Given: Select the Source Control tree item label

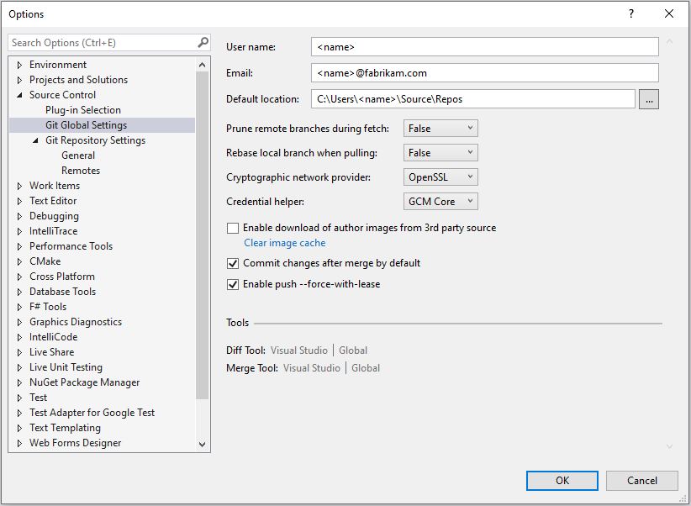Looking at the screenshot, I should coord(62,95).
